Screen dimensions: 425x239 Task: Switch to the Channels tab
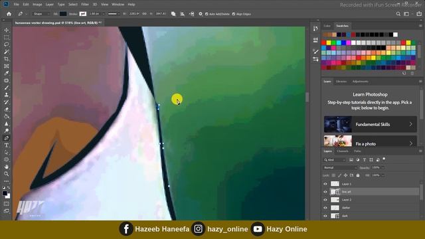tap(343, 151)
